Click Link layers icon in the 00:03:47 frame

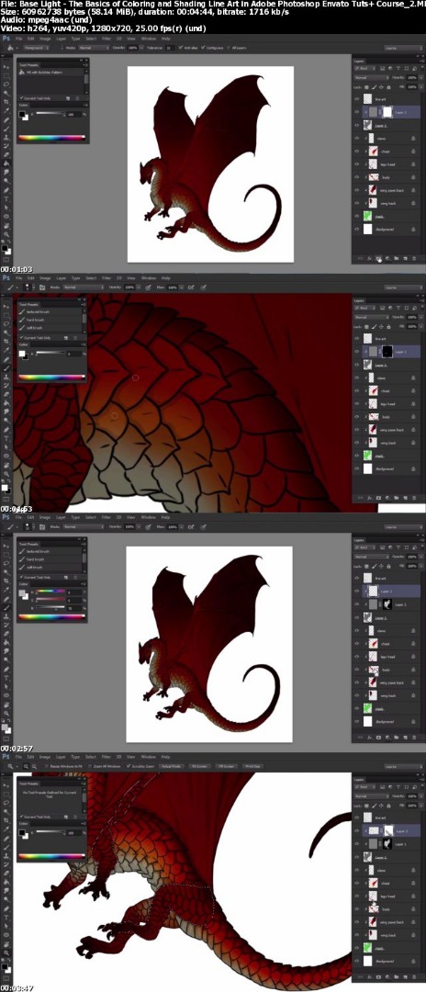click(x=361, y=976)
